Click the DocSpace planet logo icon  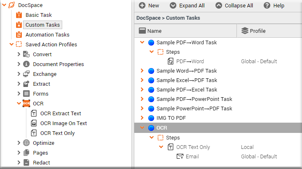click(12, 5)
